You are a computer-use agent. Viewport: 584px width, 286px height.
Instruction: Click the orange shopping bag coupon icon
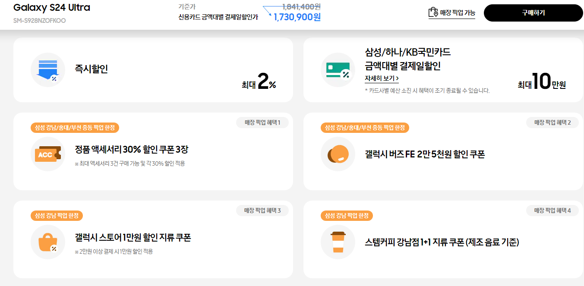tap(48, 242)
